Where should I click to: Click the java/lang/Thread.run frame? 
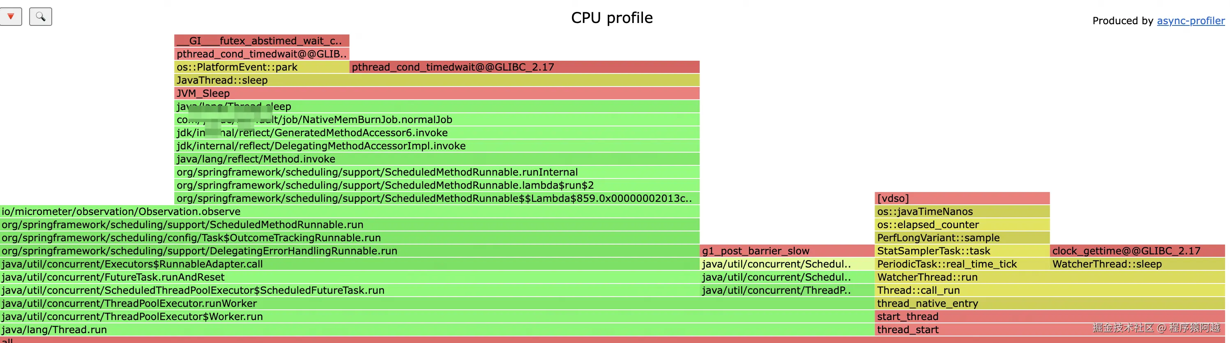[436, 329]
